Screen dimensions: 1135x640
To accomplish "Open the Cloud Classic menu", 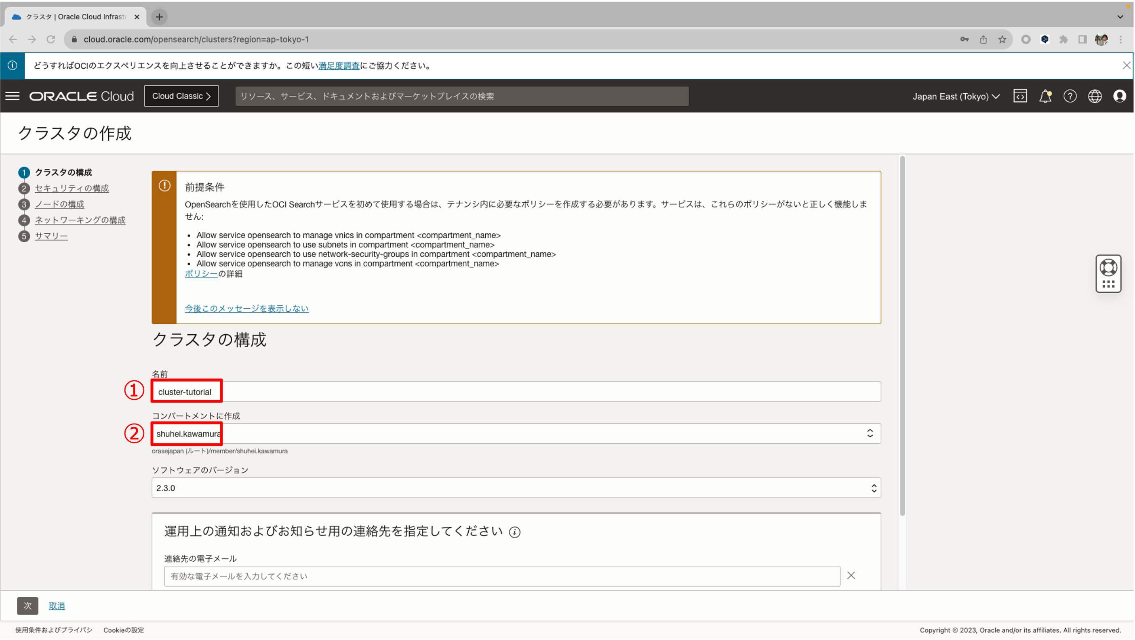I will (x=181, y=96).
